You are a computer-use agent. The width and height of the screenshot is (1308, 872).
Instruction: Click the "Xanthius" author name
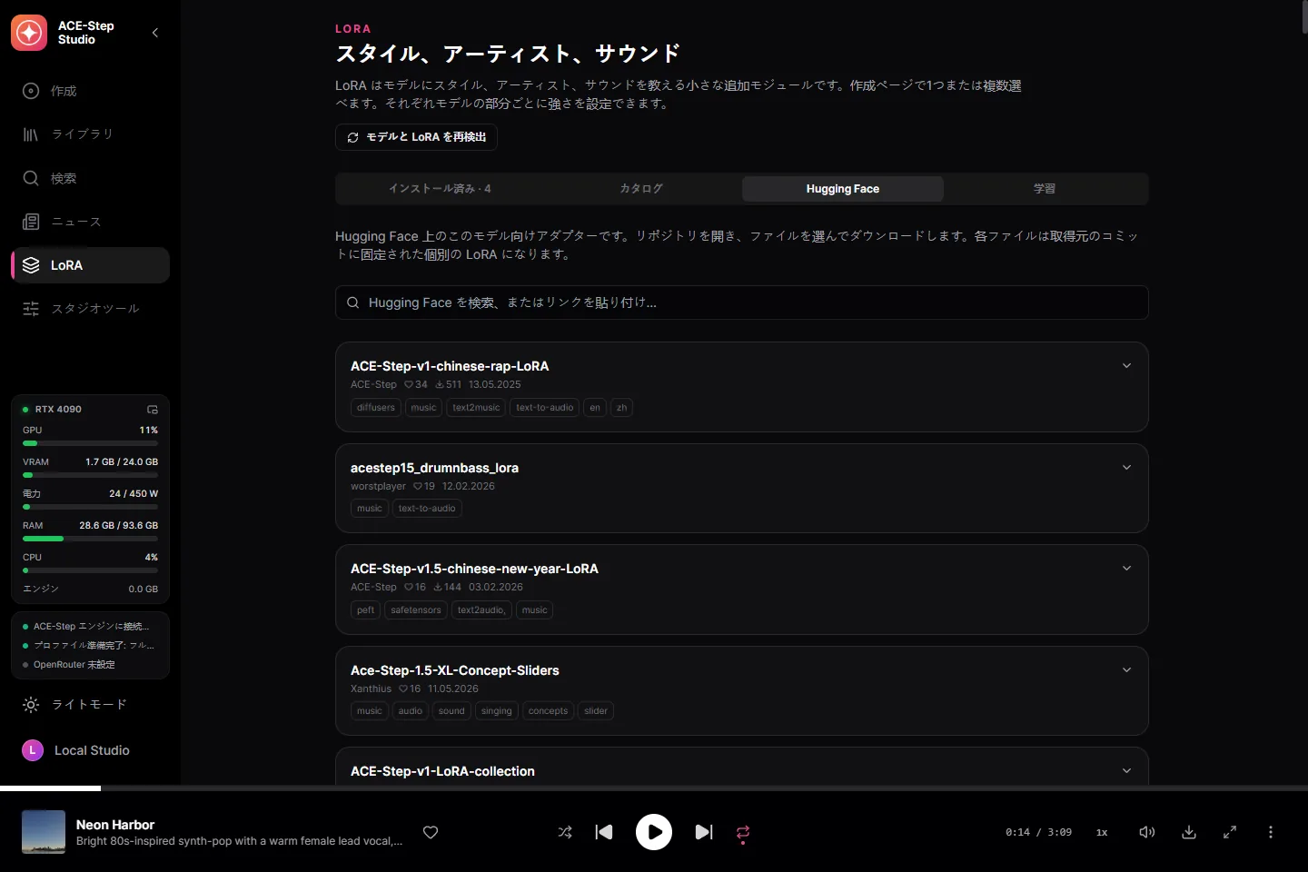pos(371,689)
